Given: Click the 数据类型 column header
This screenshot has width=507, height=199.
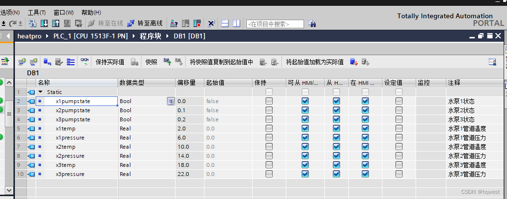Looking at the screenshot, I should coord(147,83).
